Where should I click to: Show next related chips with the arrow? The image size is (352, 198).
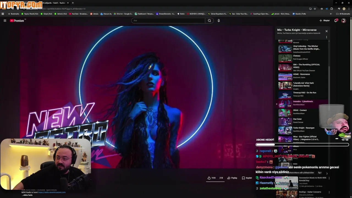[x=327, y=174]
